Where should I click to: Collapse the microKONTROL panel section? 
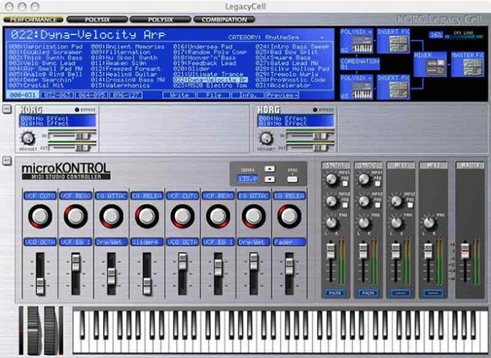[x=6, y=160]
